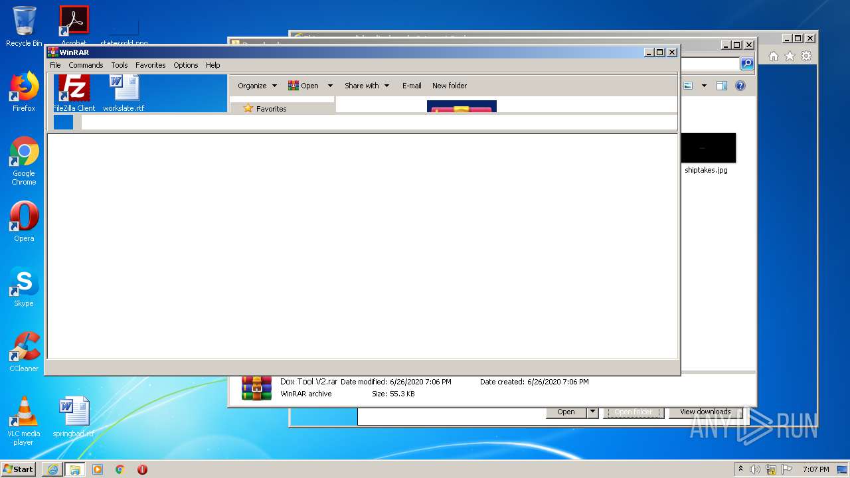Click the View downloads button in IE
The image size is (850, 478).
(705, 412)
